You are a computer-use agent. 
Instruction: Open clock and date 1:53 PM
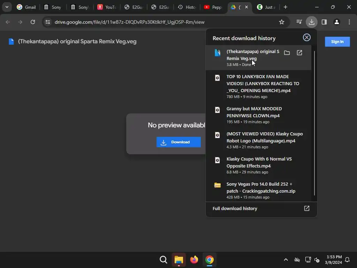coord(333,260)
